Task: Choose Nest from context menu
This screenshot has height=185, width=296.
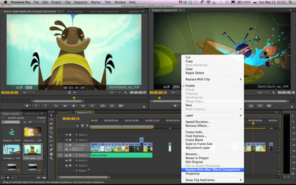Action: point(189,105)
